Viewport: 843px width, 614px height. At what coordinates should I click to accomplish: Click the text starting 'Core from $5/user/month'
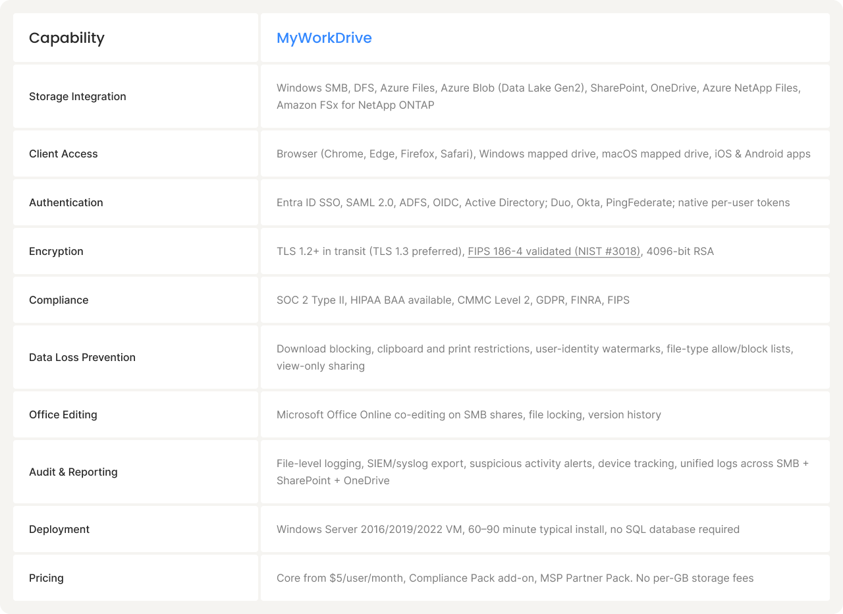[x=515, y=578]
